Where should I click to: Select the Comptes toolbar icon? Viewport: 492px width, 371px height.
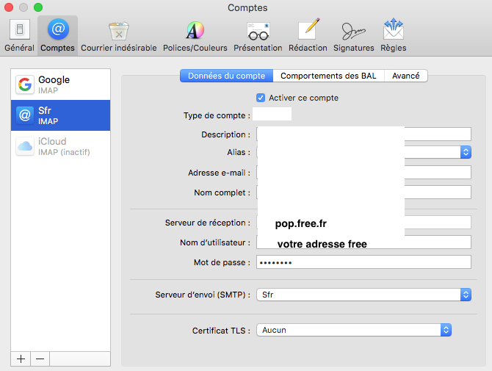(x=57, y=36)
